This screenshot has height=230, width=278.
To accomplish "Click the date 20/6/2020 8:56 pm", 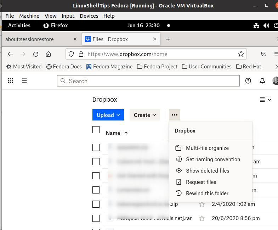I will tap(236, 218).
